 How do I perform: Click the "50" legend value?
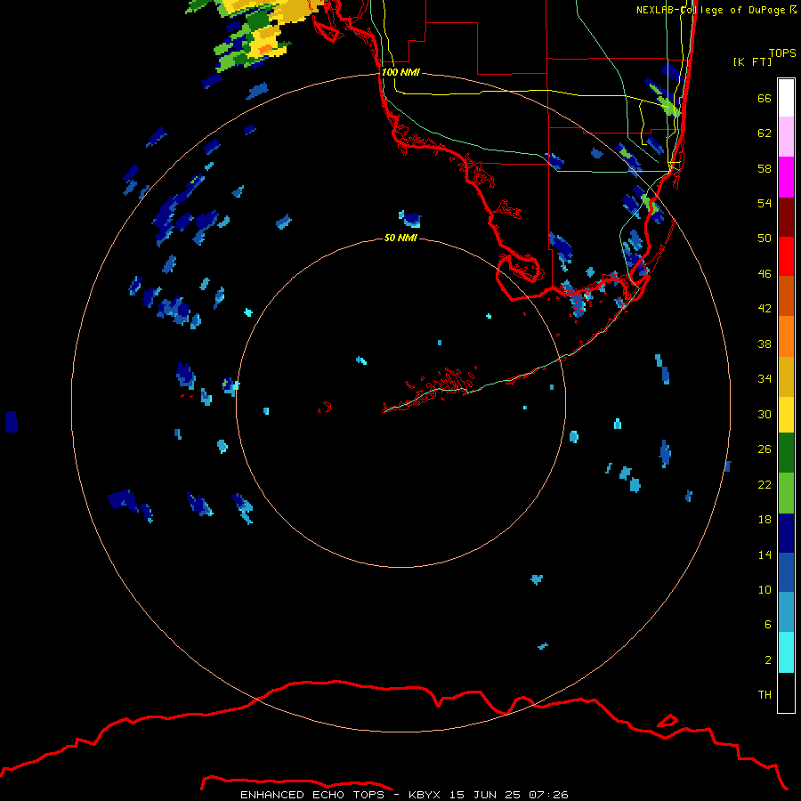[x=765, y=239]
